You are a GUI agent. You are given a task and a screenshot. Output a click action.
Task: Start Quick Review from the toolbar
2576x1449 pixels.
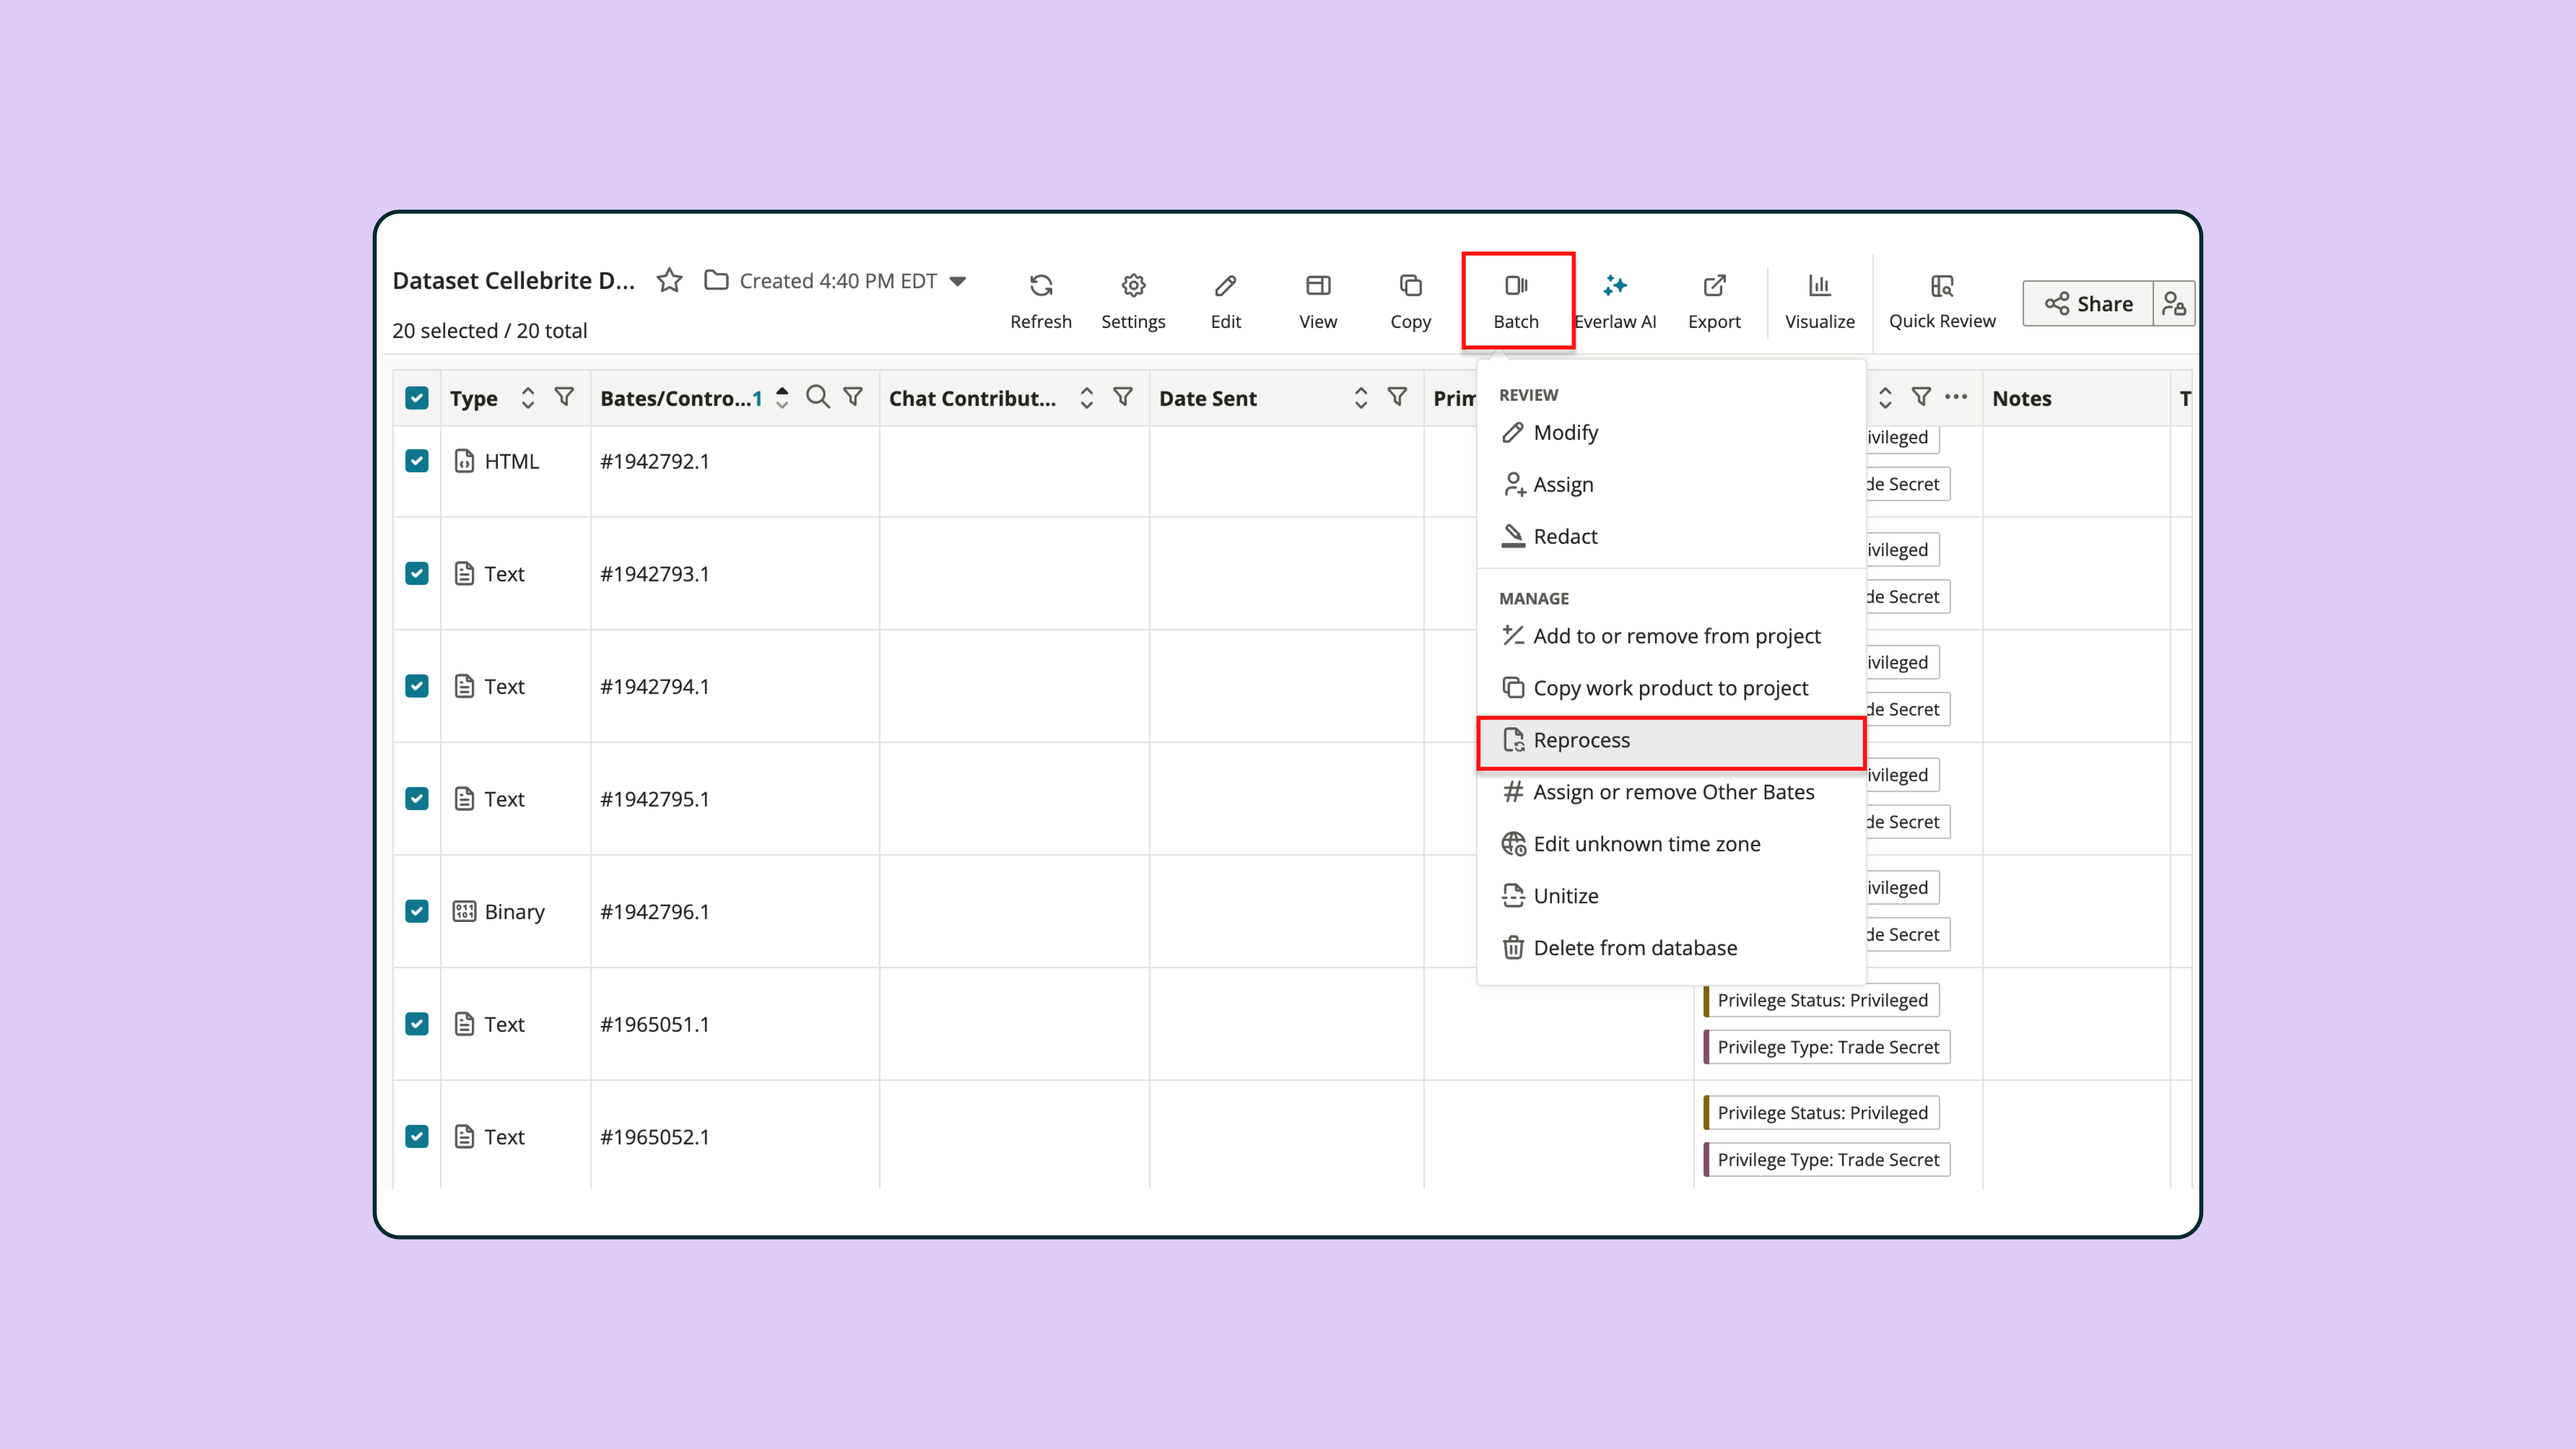[x=1942, y=301]
